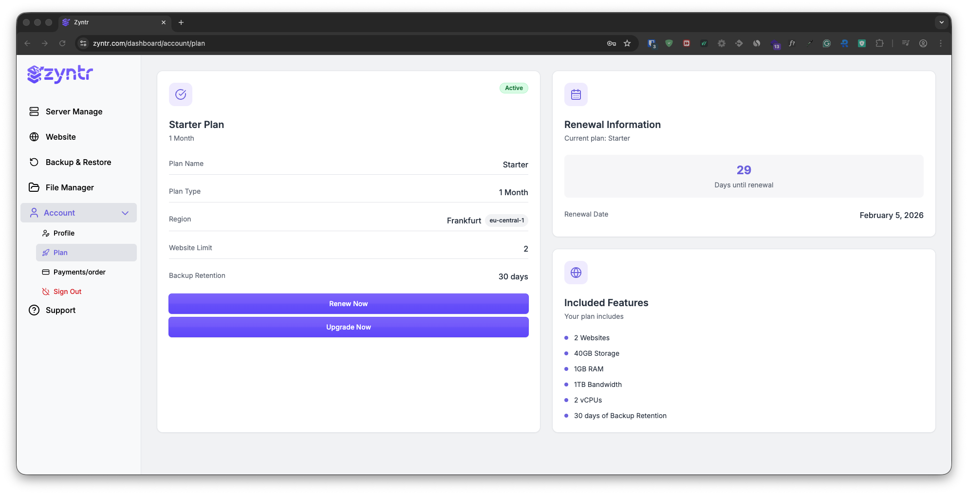Click the 29 days until renewal counter

point(744,176)
